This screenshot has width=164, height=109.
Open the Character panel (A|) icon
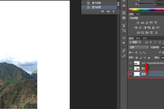tap(124, 38)
